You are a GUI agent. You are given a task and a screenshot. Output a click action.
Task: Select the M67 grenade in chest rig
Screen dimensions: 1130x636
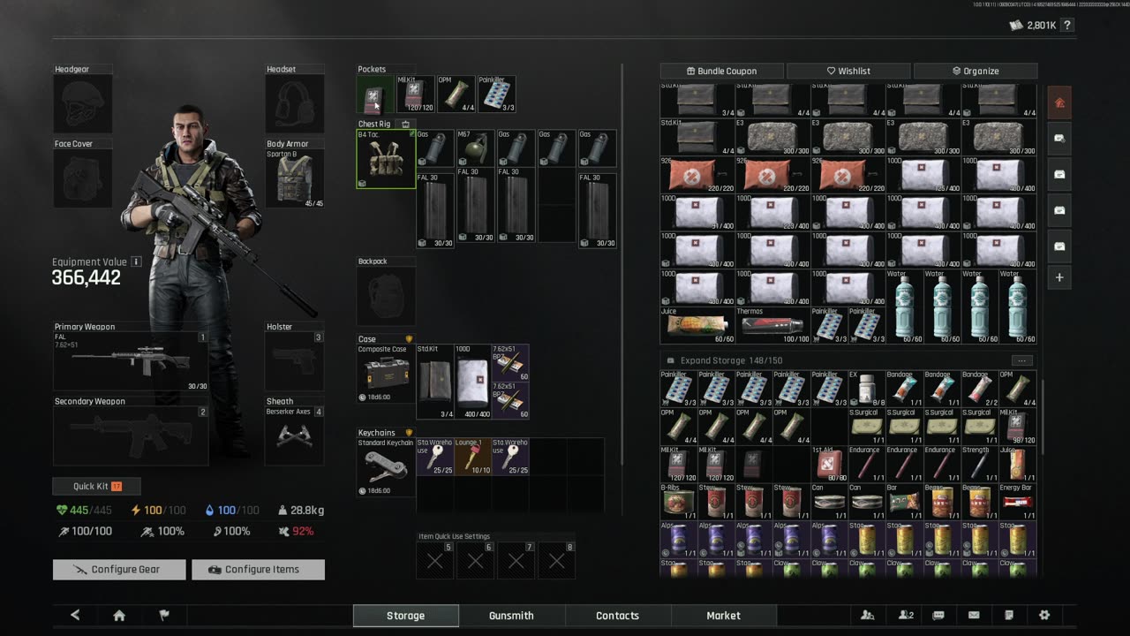click(x=476, y=148)
